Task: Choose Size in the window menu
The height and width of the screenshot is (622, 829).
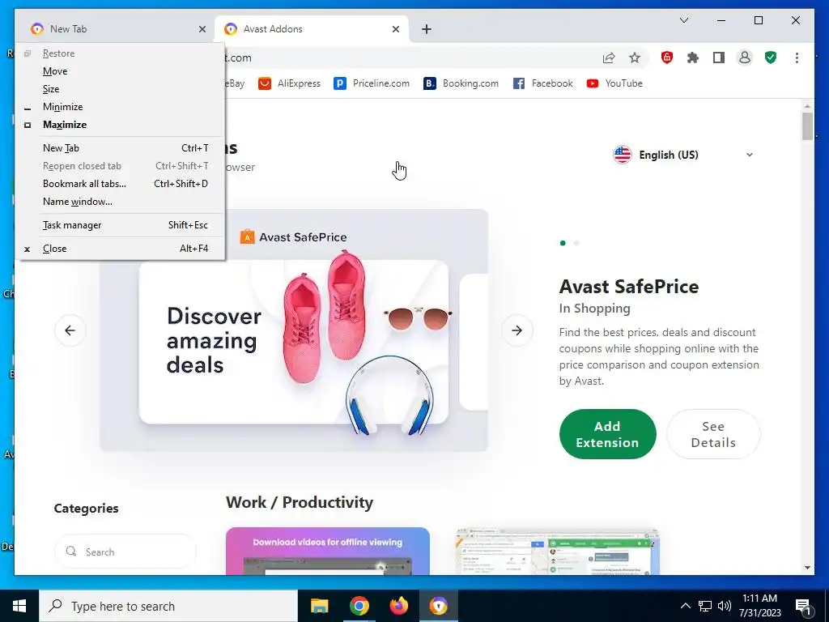Action: coord(121,89)
